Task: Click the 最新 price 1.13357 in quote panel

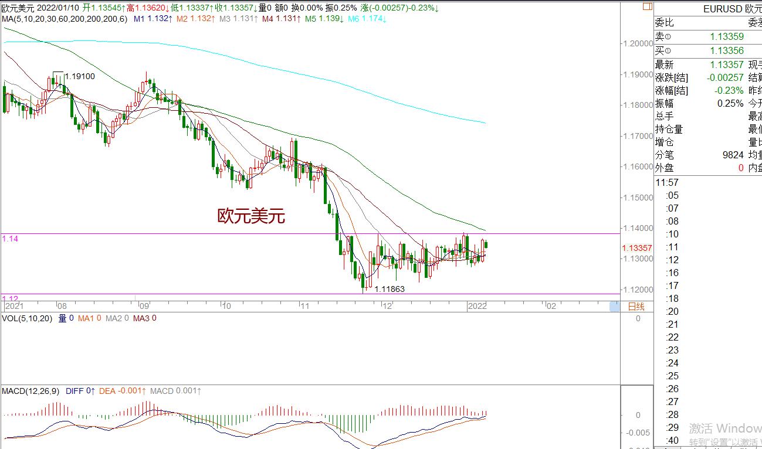Action: 727,65
